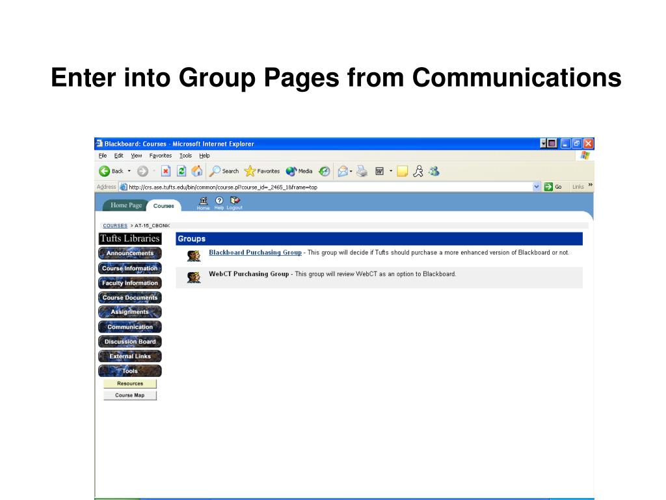Open the Search magnifier in the toolbar
Image resolution: width=666 pixels, height=500 pixels.
[224, 171]
